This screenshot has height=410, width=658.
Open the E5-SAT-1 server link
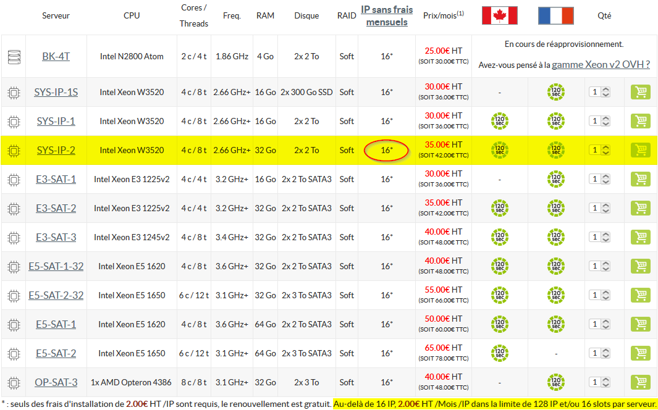(x=56, y=324)
